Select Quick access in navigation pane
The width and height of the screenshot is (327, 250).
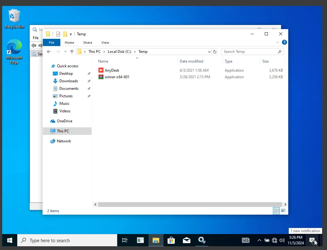tap(67, 66)
